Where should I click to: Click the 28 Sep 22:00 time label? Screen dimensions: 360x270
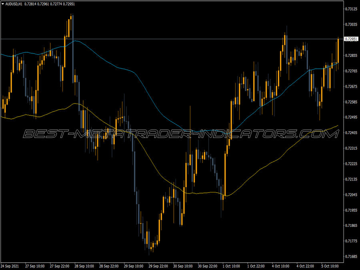click(x=109, y=266)
